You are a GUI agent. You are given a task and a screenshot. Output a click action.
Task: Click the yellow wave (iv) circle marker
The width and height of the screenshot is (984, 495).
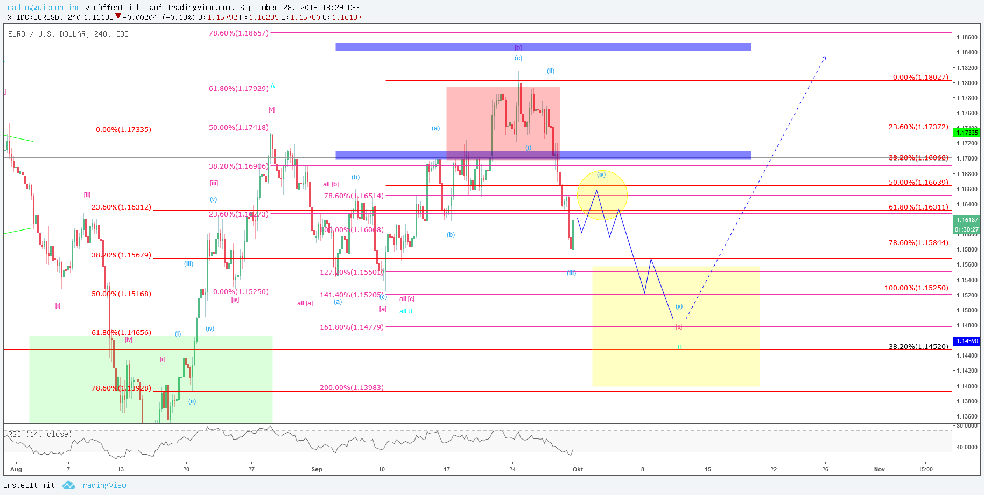[602, 194]
